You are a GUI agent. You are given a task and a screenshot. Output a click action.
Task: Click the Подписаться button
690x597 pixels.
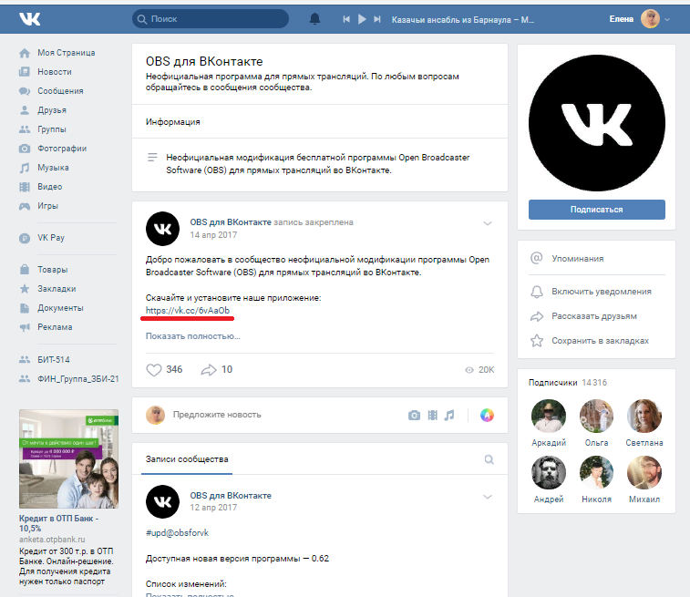click(x=597, y=210)
